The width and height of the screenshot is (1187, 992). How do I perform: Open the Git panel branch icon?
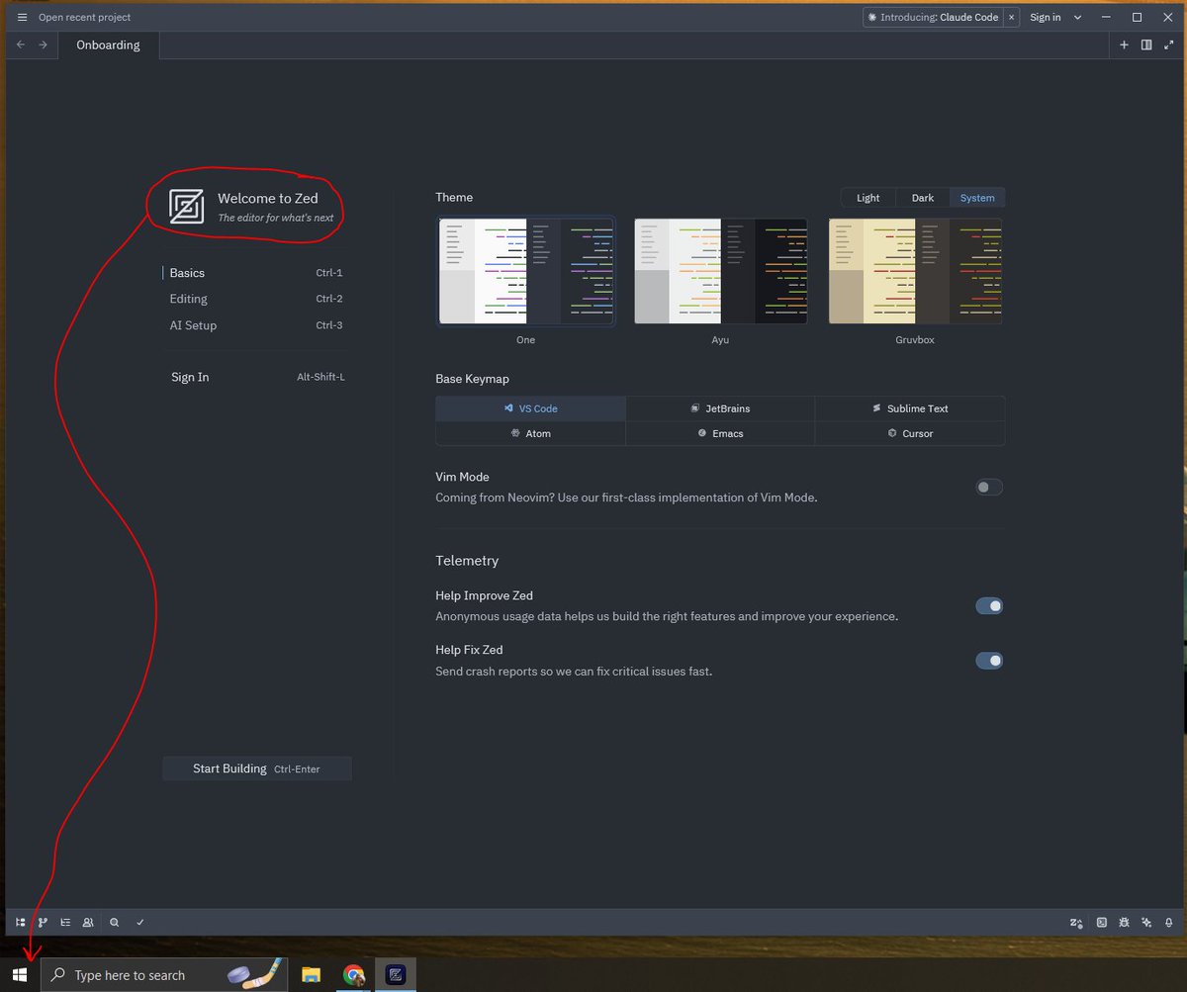pyautogui.click(x=43, y=922)
